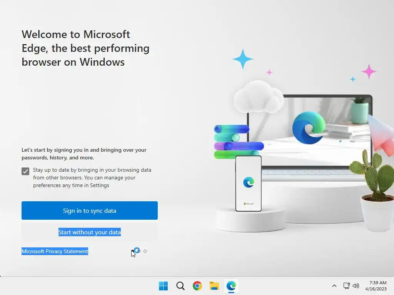Open the Windows Start menu
394x295 pixels.
[x=163, y=286]
